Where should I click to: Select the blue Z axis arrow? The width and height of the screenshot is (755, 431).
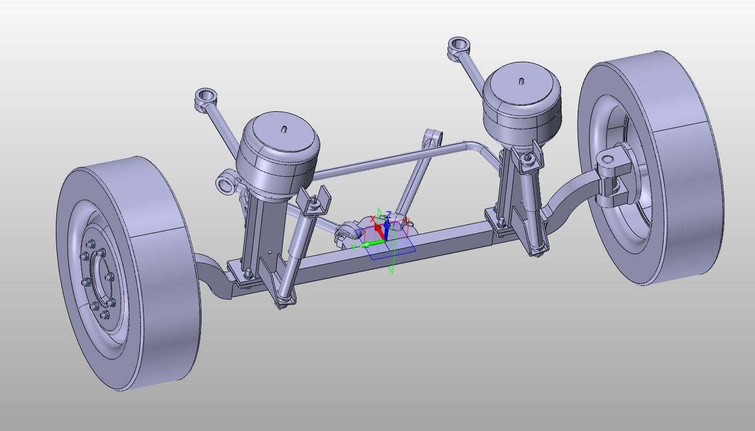386,231
